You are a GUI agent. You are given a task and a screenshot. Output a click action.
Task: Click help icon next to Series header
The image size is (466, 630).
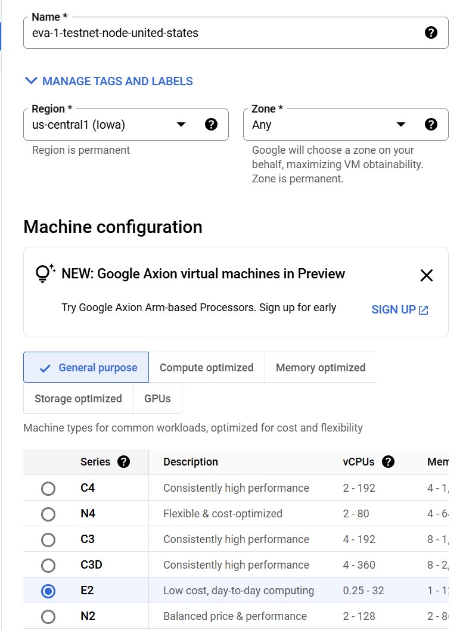pyautogui.click(x=123, y=462)
